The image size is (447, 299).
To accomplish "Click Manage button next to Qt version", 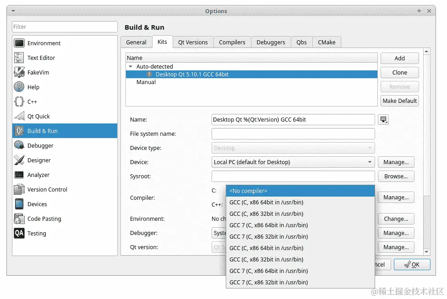I will tap(396, 247).
